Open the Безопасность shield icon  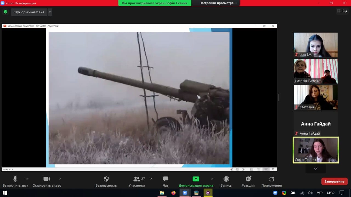tap(106, 179)
